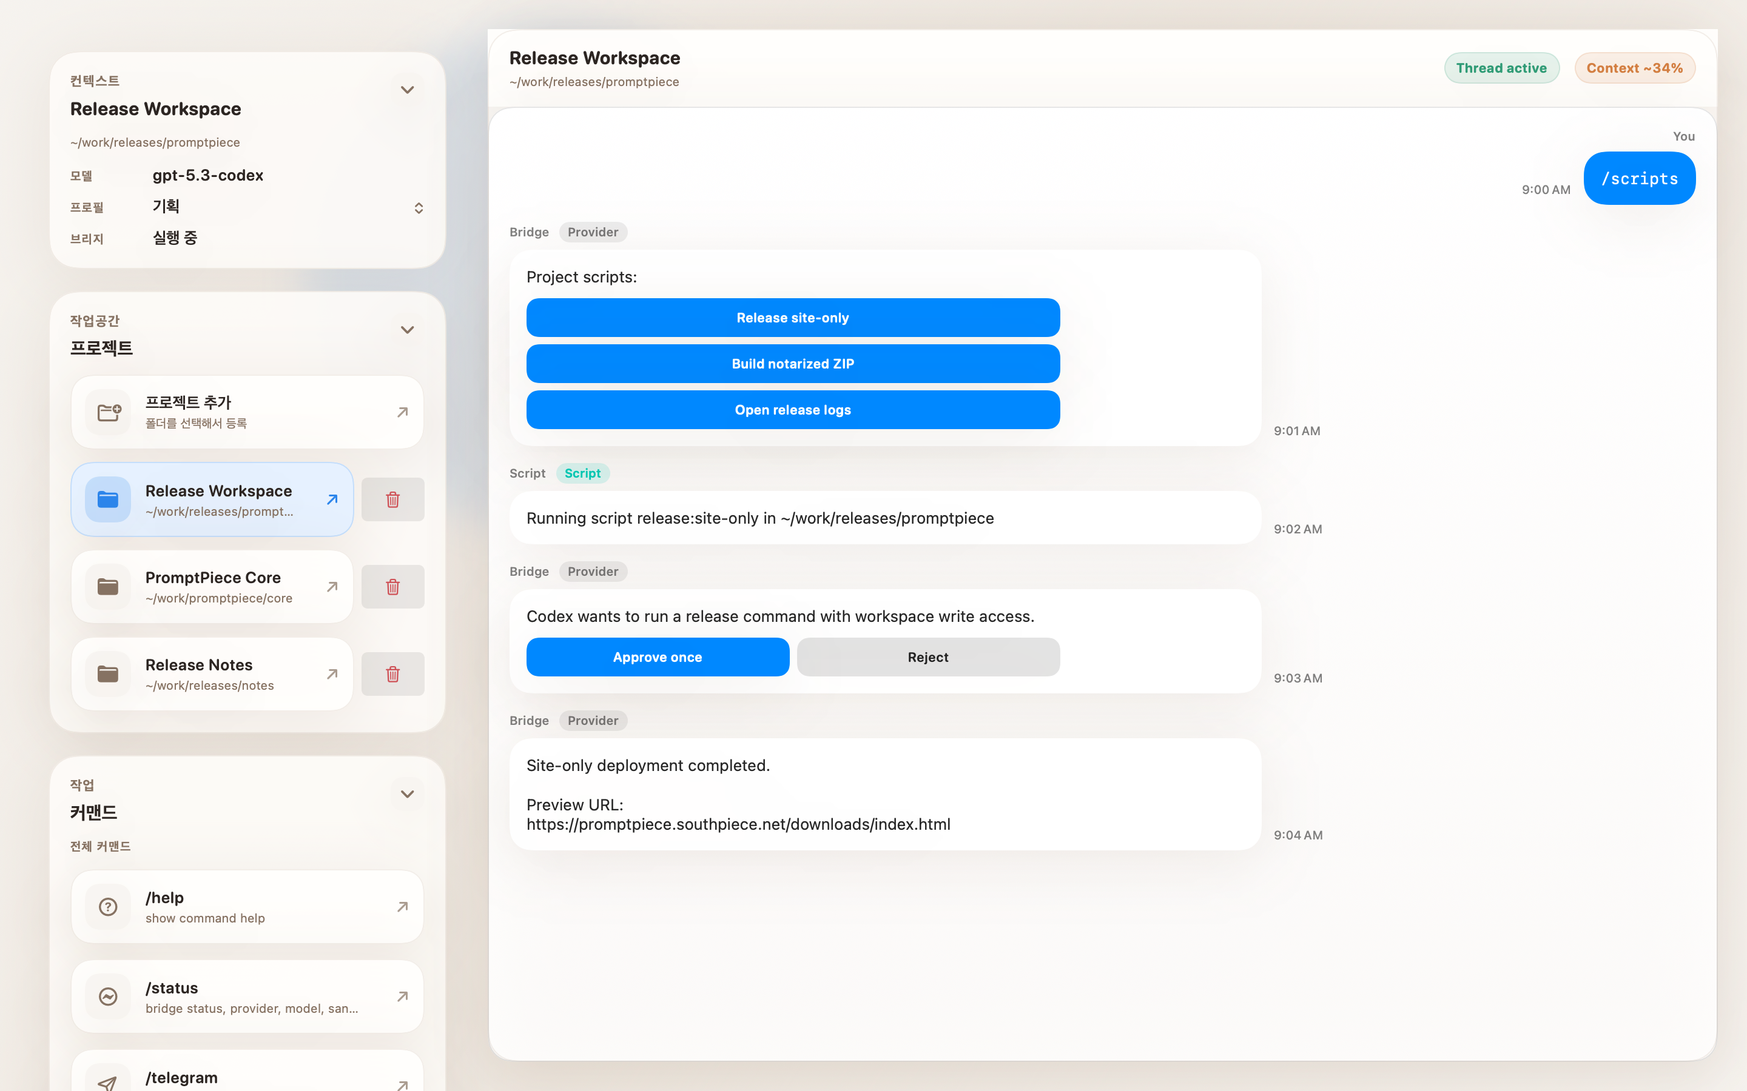This screenshot has height=1091, width=1747.
Task: Open Release Notes via its arrow icon
Action: point(332,674)
